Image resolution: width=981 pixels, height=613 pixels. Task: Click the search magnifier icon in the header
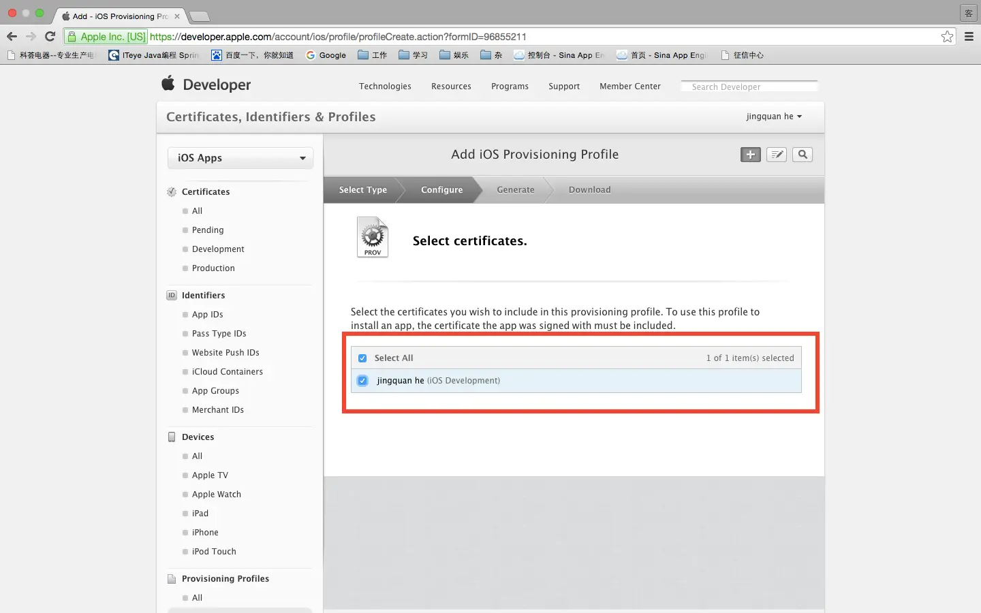coord(803,155)
